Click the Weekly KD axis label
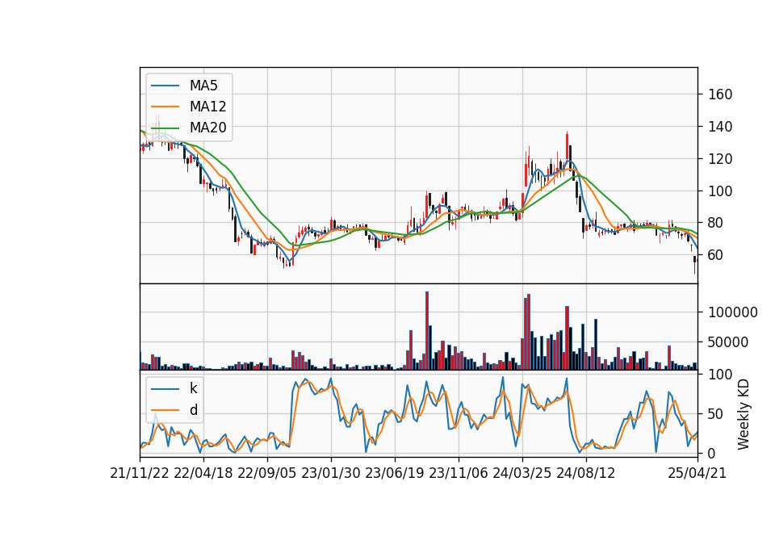This screenshot has height=557, width=775. click(743, 415)
